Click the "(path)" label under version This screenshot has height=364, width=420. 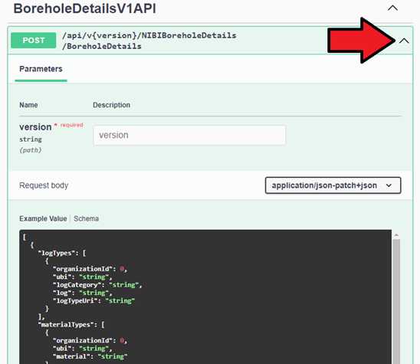tap(30, 150)
